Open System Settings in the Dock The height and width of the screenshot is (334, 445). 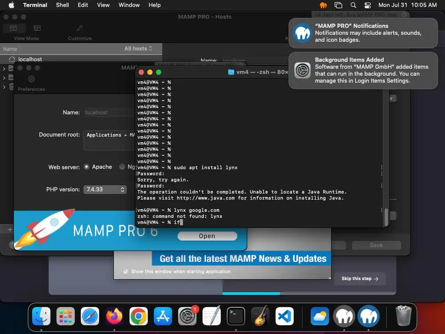tap(187, 316)
